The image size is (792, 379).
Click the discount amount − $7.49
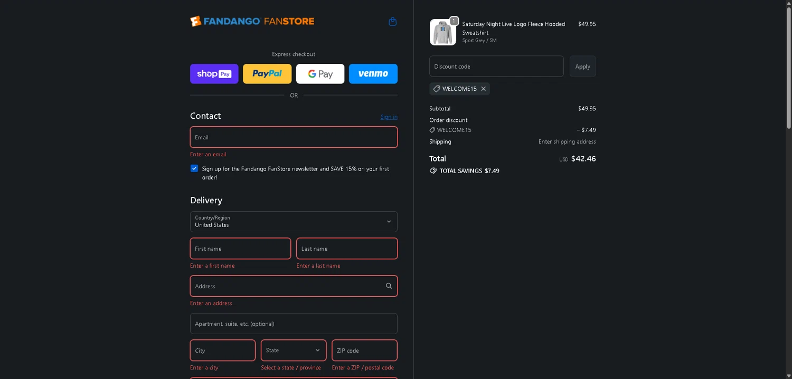tap(586, 130)
